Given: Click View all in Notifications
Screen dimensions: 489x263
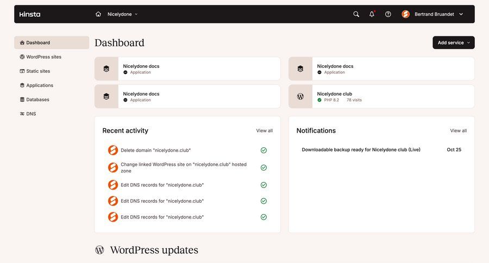Looking at the screenshot, I should [x=458, y=130].
